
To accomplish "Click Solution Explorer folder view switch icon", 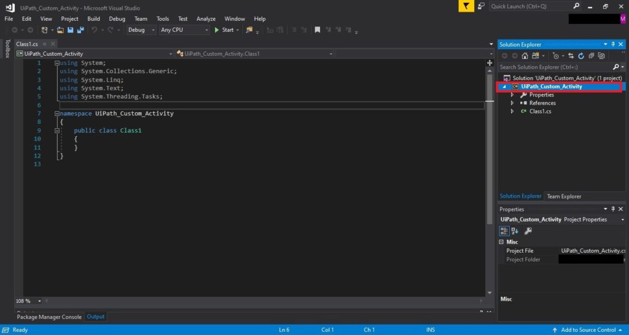I will click(536, 56).
